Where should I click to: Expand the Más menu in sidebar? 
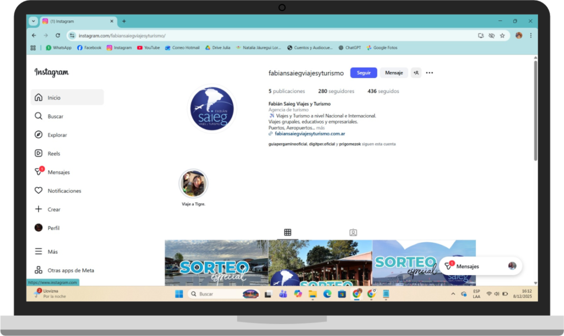[39, 251]
